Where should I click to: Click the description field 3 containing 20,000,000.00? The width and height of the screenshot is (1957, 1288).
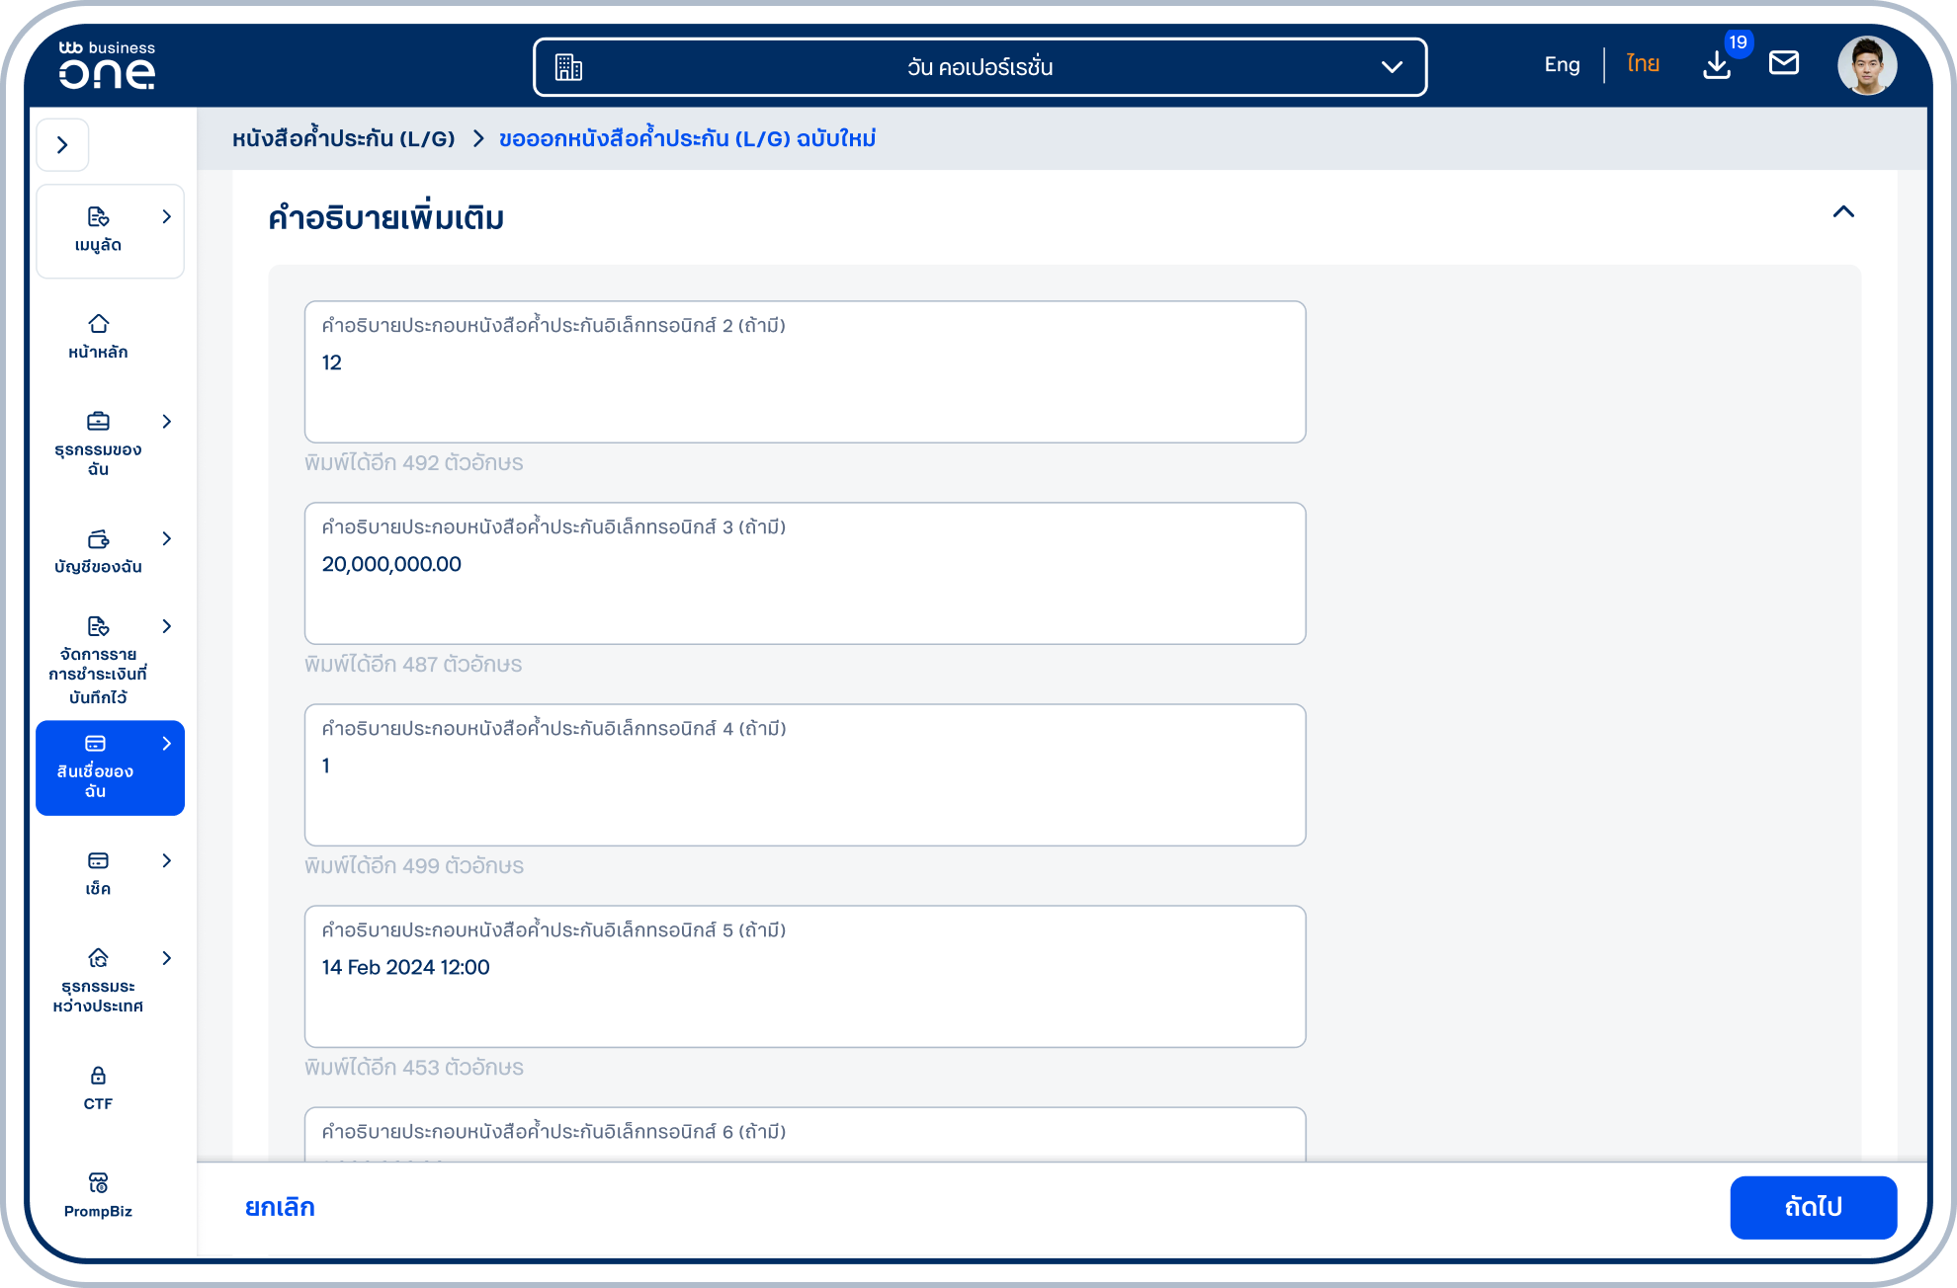tap(805, 574)
